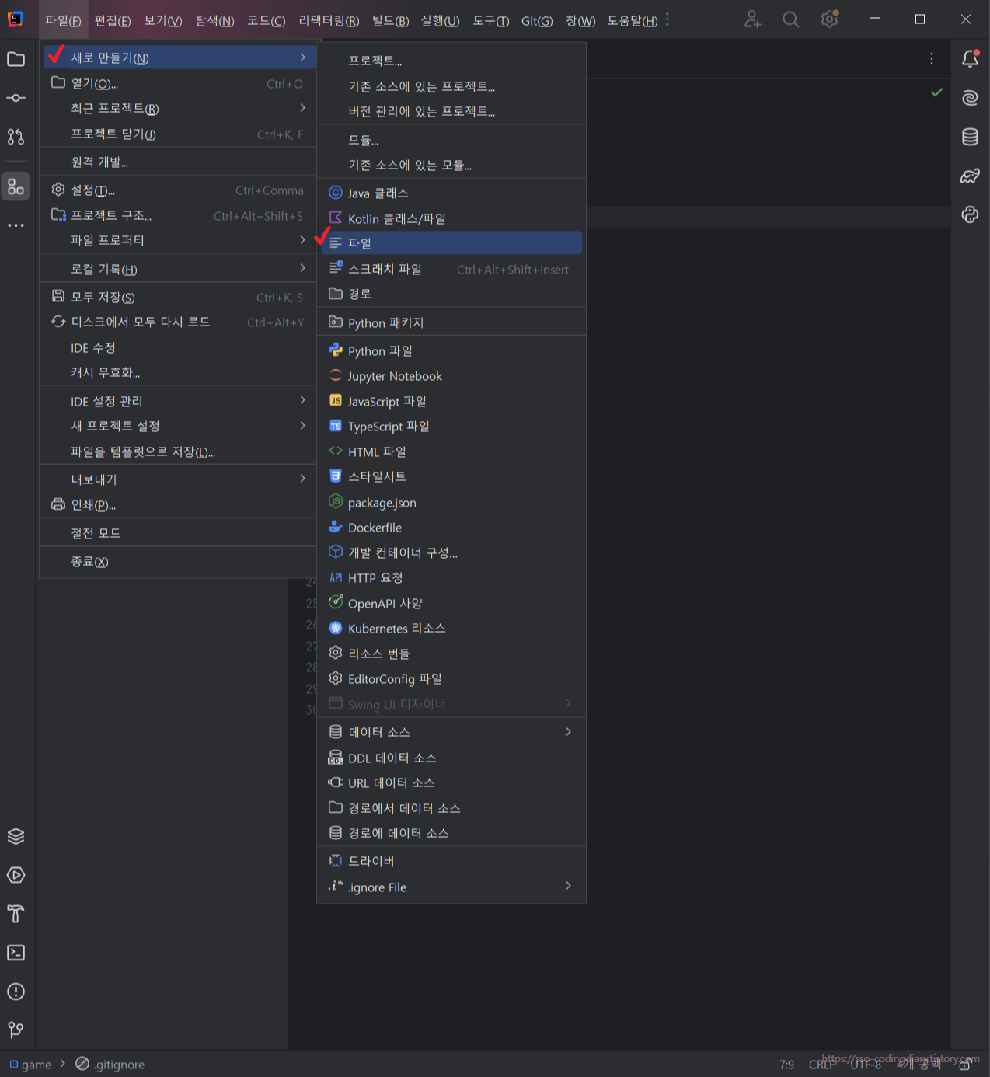Select 모두 저장(S) entry
This screenshot has height=1077, width=990.
pyautogui.click(x=180, y=297)
